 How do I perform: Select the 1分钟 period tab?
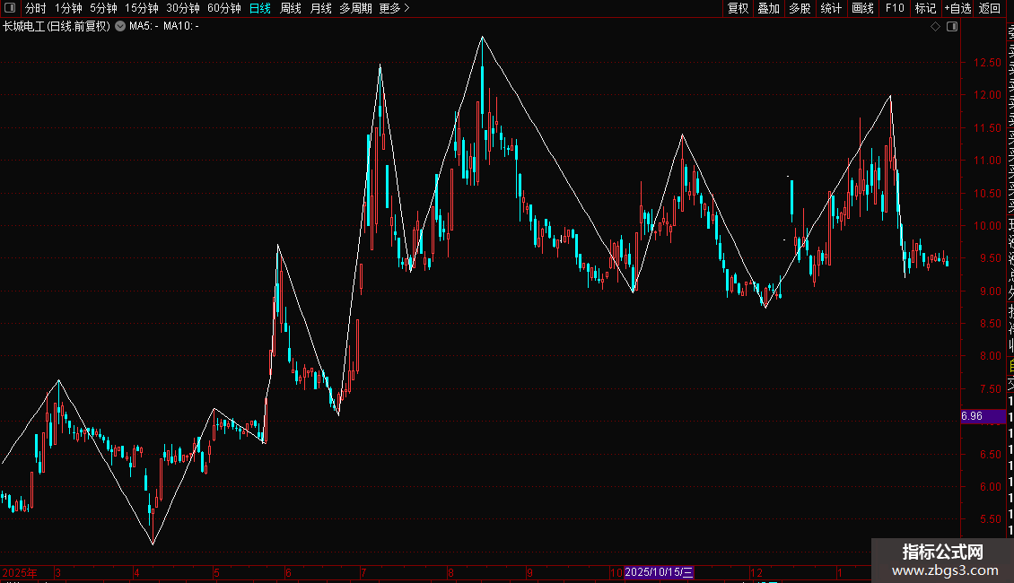(68, 8)
